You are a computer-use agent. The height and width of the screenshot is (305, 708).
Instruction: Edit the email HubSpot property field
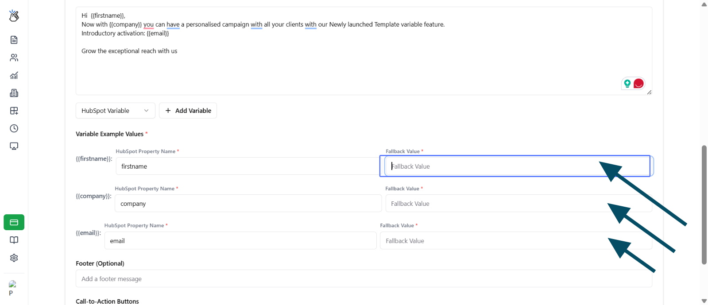point(240,241)
